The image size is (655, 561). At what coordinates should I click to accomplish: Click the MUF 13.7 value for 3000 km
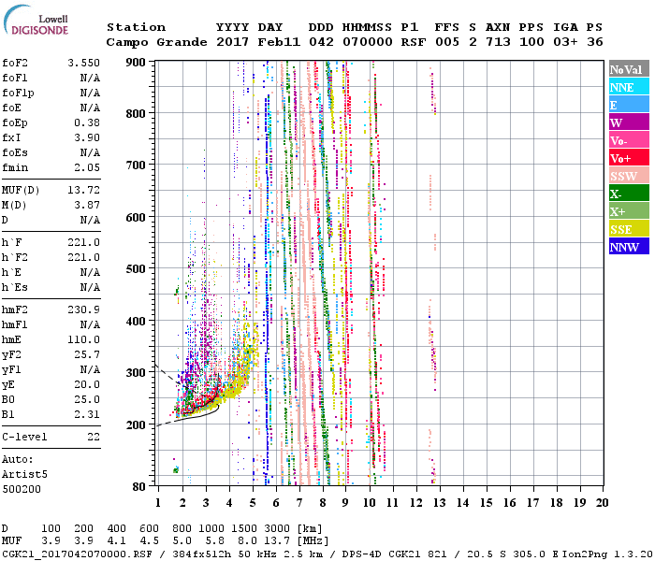pyautogui.click(x=277, y=541)
